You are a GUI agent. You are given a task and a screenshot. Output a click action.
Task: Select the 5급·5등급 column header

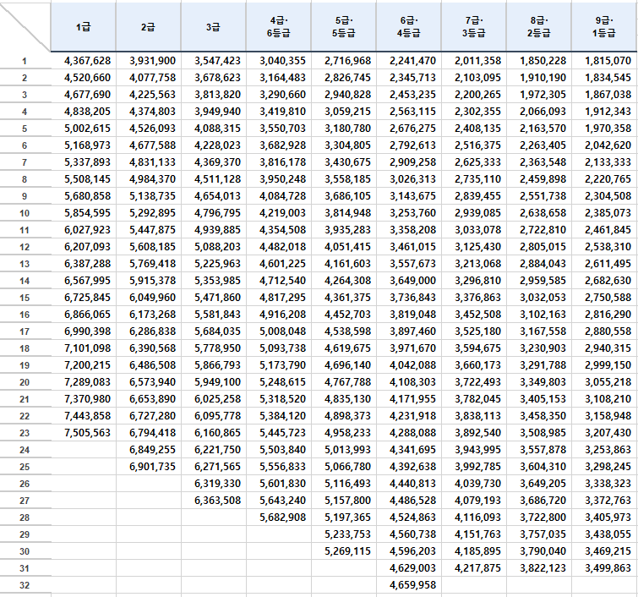tap(343, 27)
